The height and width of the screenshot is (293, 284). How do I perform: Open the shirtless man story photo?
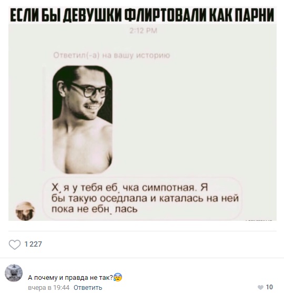(83, 120)
